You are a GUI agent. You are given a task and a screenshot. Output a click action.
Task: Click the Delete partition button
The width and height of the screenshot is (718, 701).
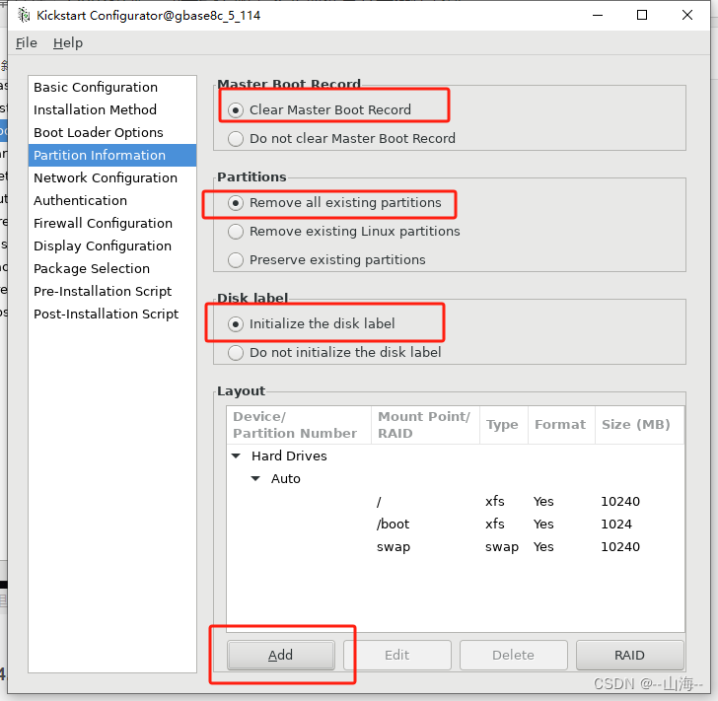(513, 656)
